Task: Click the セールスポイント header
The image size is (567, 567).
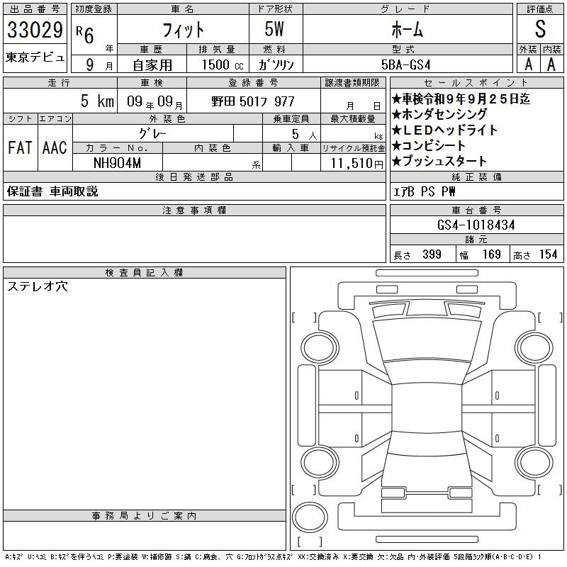Action: click(476, 83)
